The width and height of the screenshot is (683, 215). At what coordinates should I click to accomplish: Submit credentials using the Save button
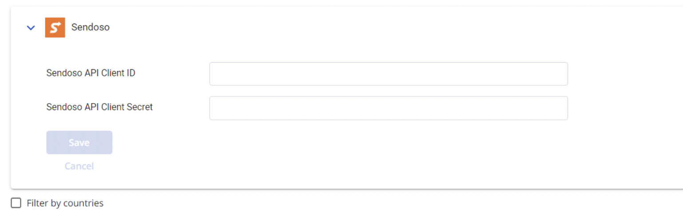[79, 143]
